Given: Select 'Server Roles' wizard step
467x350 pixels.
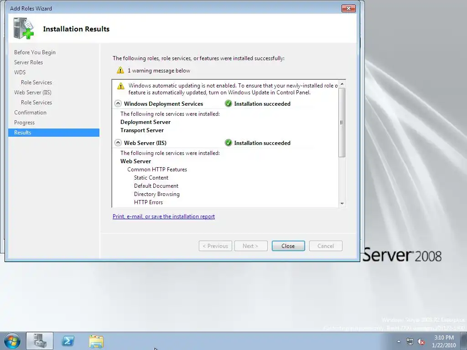Looking at the screenshot, I should (x=29, y=62).
